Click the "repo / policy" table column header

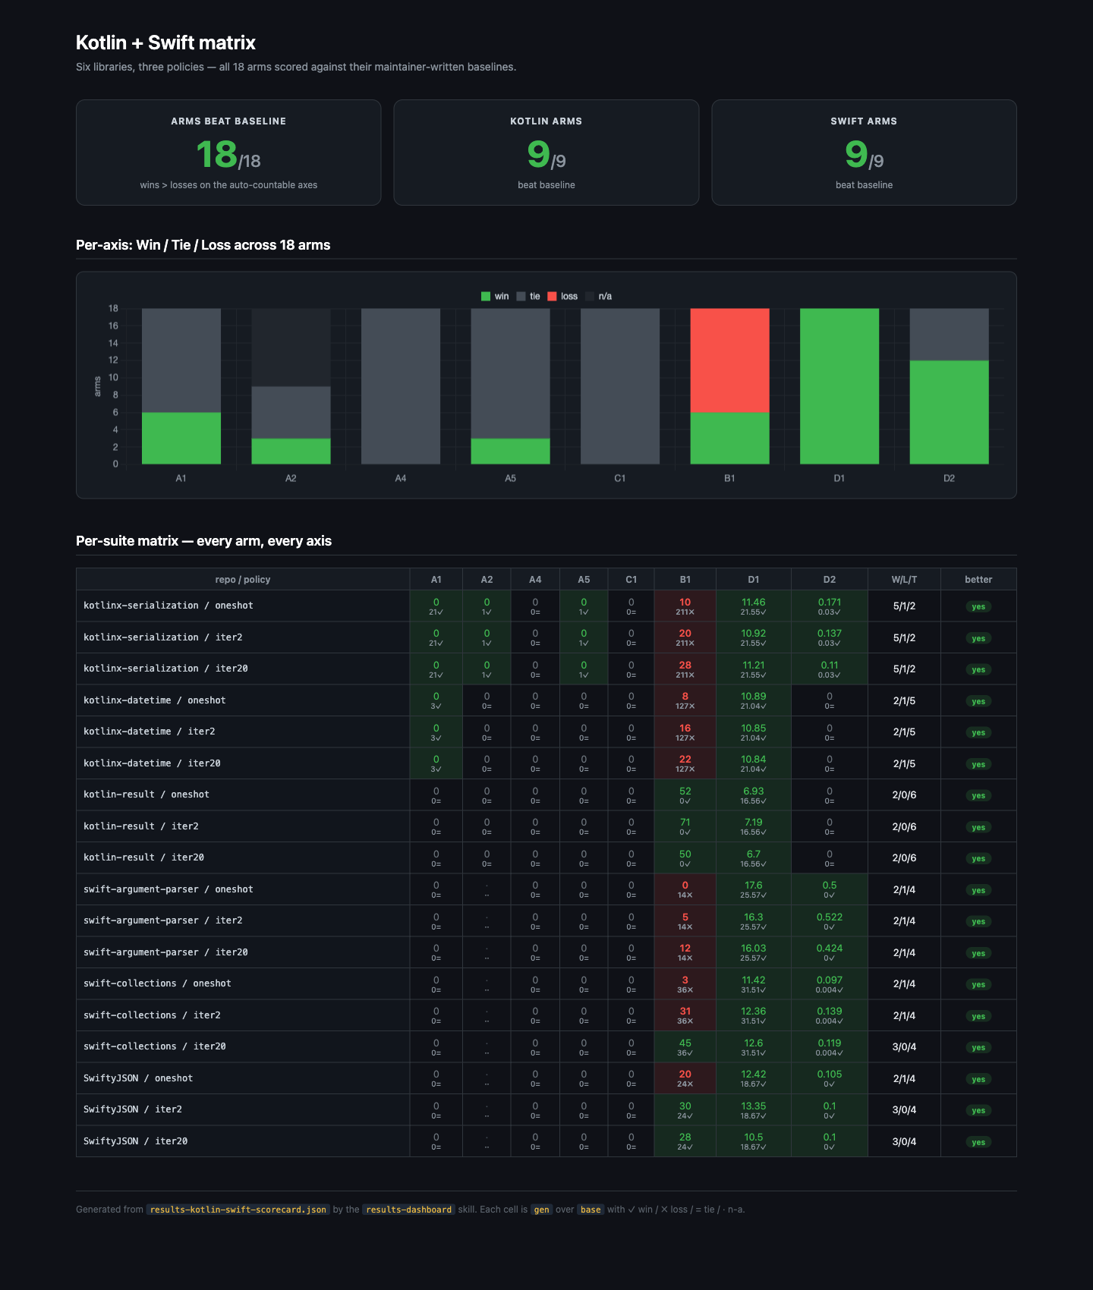click(x=243, y=580)
